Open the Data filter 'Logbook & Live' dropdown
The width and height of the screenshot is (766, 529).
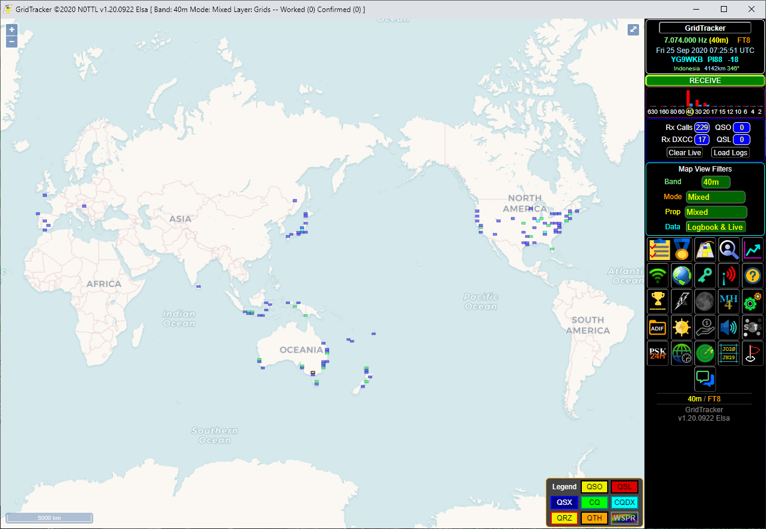pyautogui.click(x=715, y=227)
